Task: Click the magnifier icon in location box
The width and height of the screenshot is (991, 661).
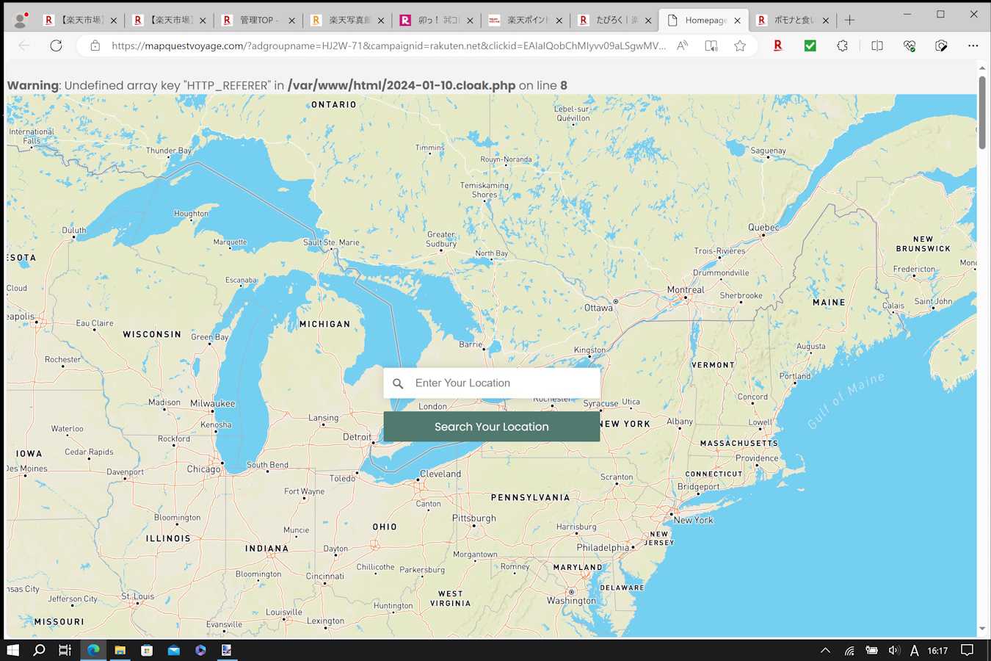Action: (398, 383)
